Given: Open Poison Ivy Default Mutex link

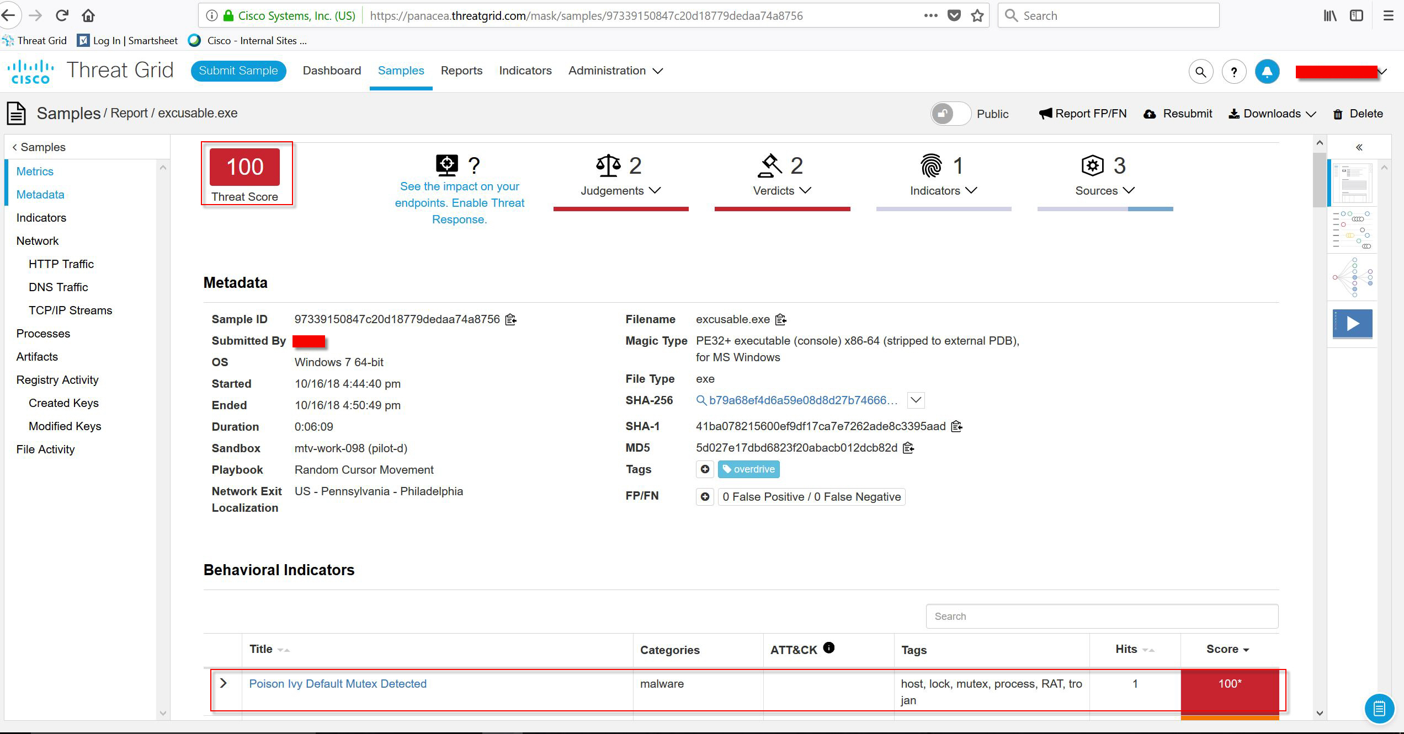Looking at the screenshot, I should coord(338,684).
